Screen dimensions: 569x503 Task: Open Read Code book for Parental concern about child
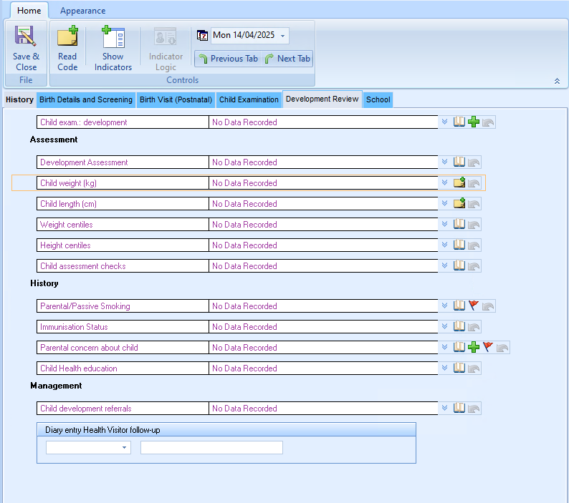459,347
